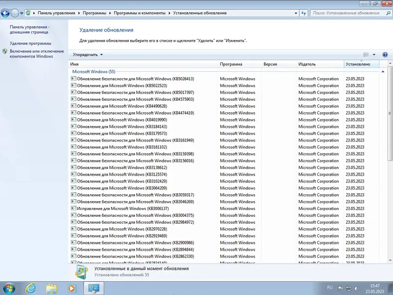Open the Help question mark icon
This screenshot has height=295, width=393.
click(x=385, y=55)
